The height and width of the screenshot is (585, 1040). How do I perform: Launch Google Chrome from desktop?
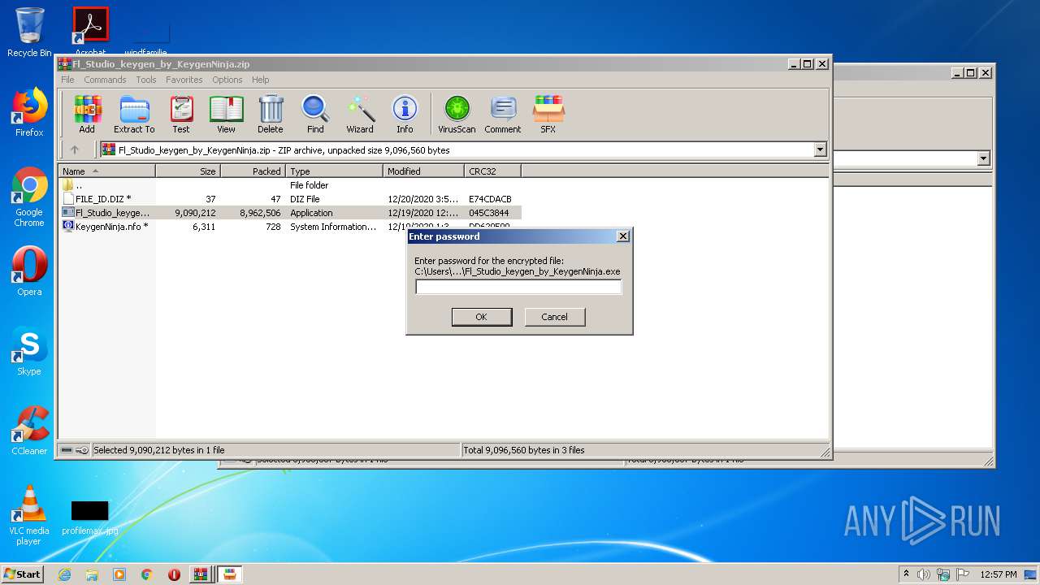[x=29, y=197]
